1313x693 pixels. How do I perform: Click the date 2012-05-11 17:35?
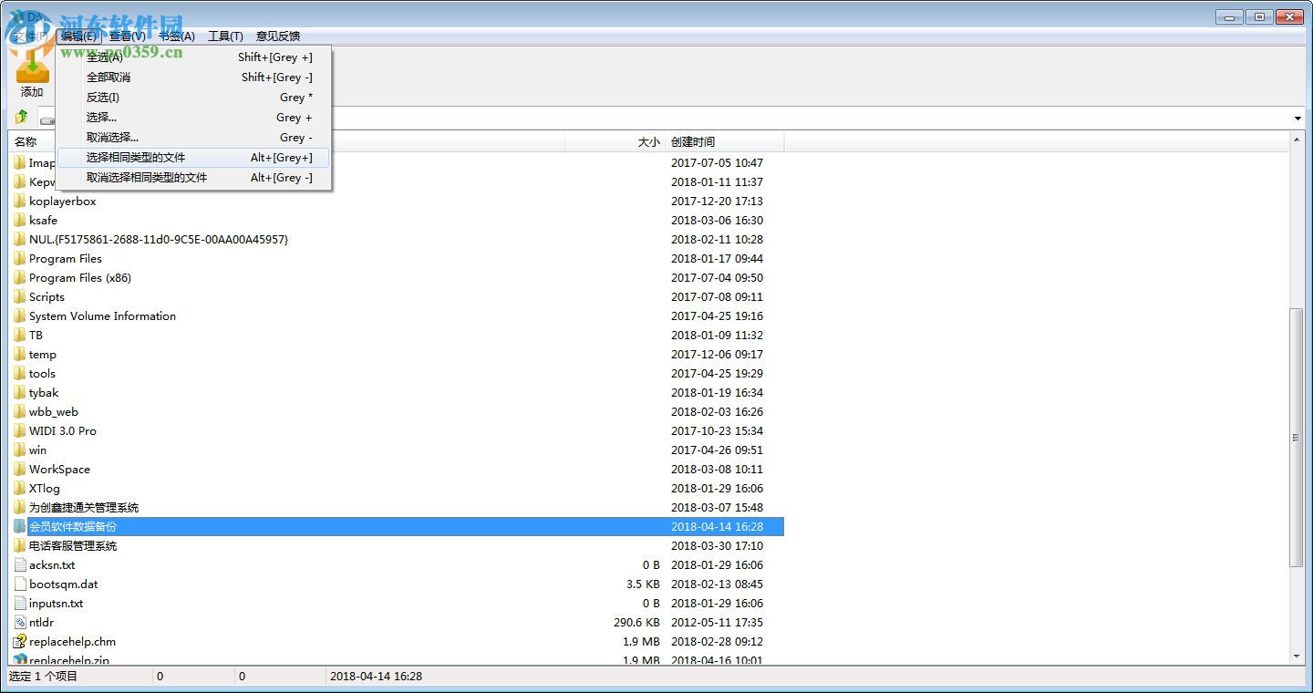pos(717,622)
